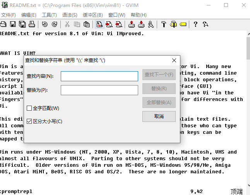The image size is (250, 195).
Task: Click the Save file toolbar icon
Action: (x=13, y=24)
